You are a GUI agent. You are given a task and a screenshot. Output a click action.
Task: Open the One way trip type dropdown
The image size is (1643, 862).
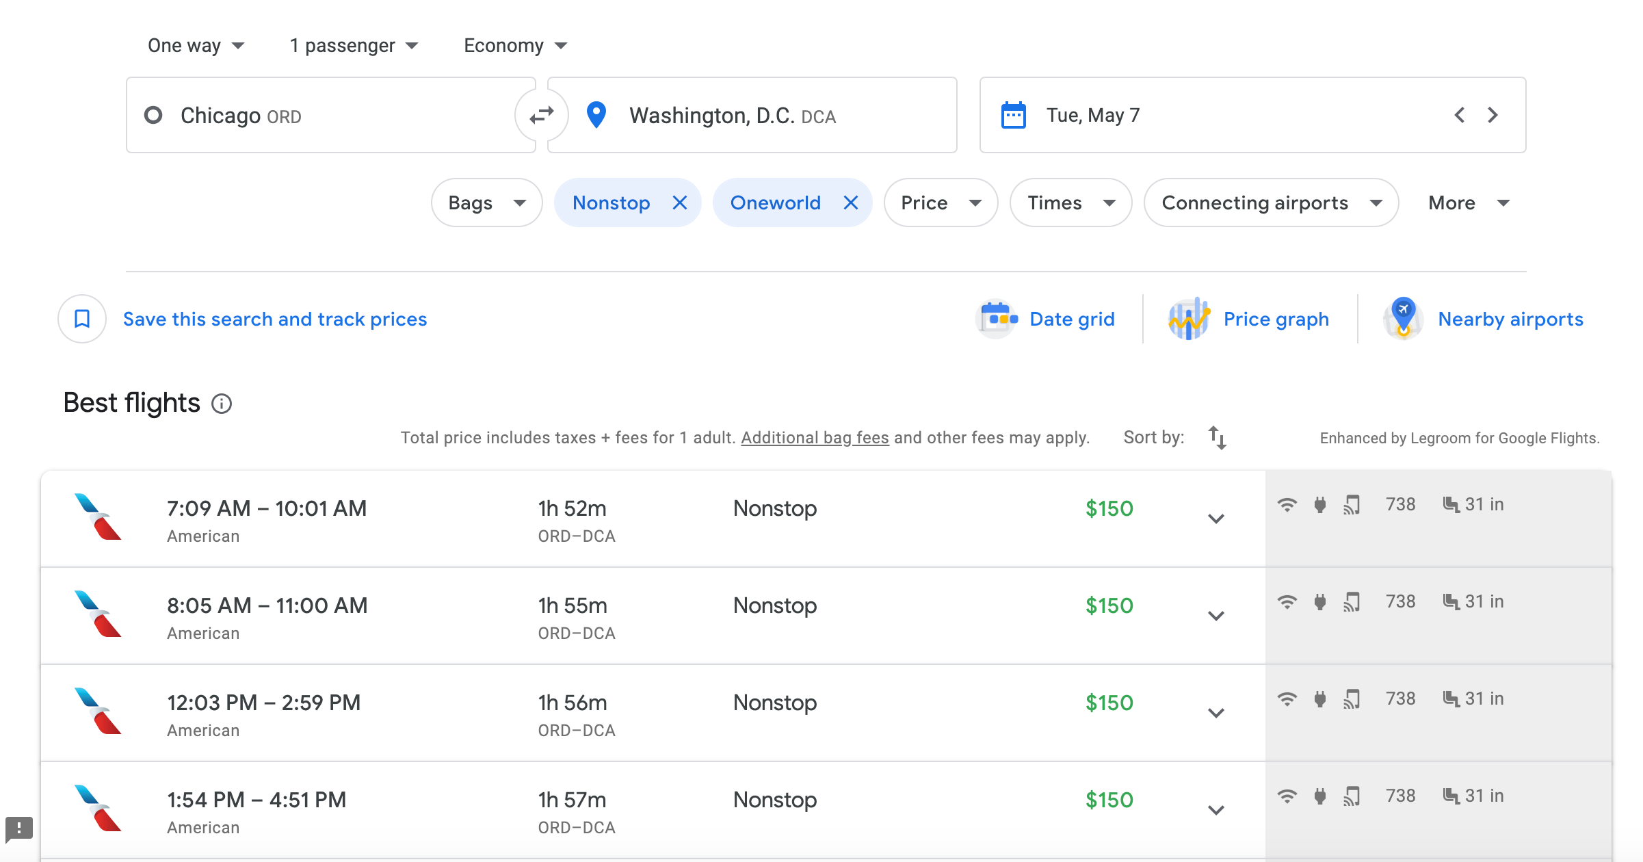196,46
